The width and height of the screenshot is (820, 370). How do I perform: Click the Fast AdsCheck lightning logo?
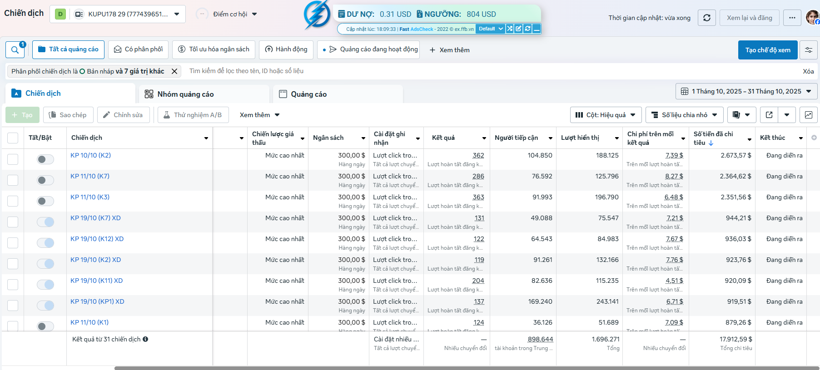pyautogui.click(x=317, y=15)
